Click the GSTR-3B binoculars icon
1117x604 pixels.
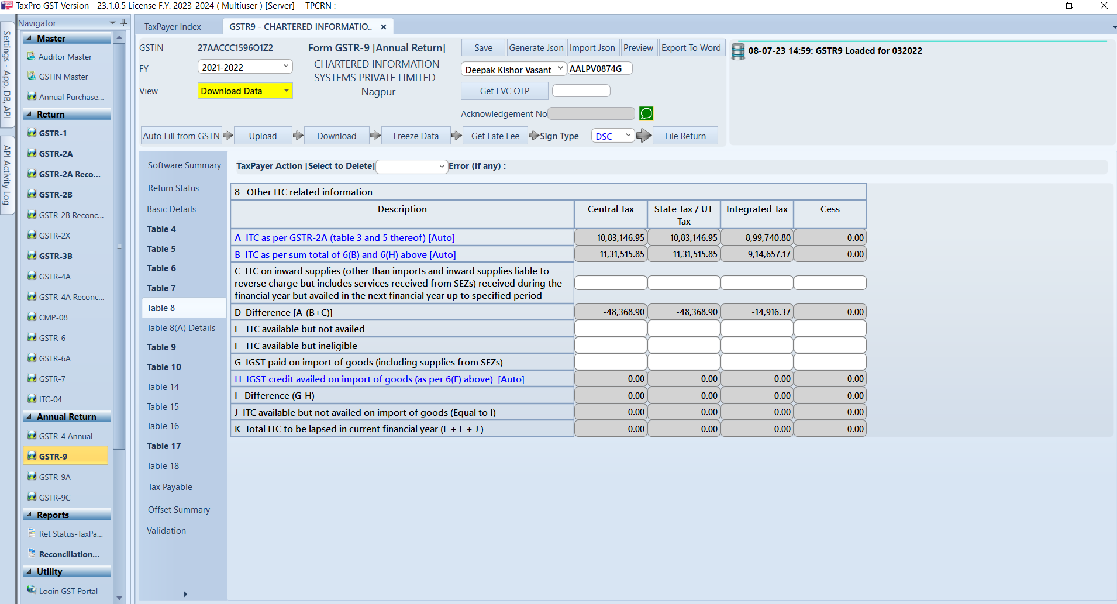[32, 256]
